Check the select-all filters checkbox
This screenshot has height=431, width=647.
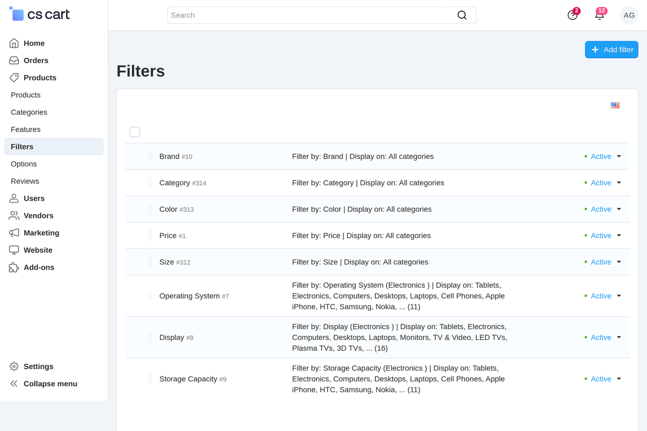135,132
